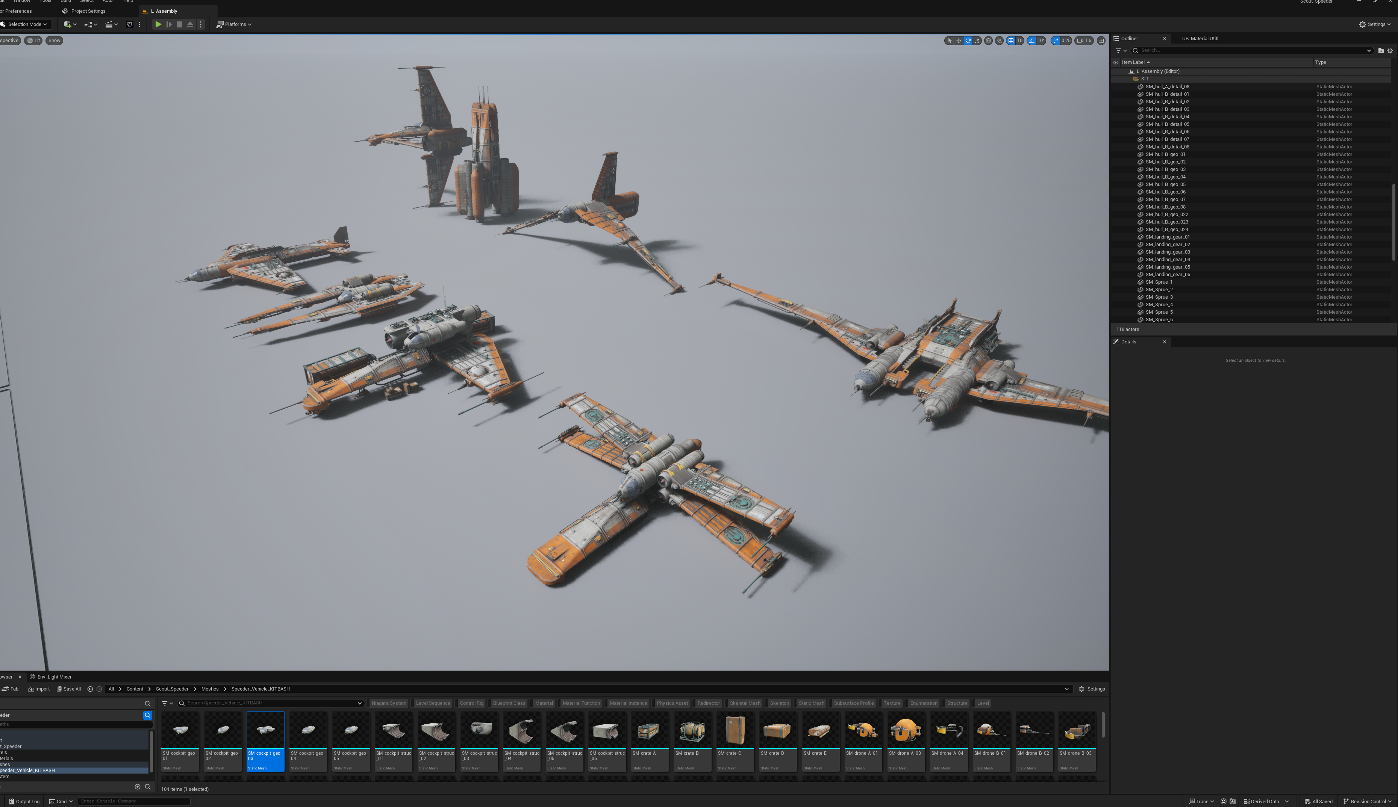Toggle grid snapping on or off
1398x807 pixels.
tap(1011, 41)
